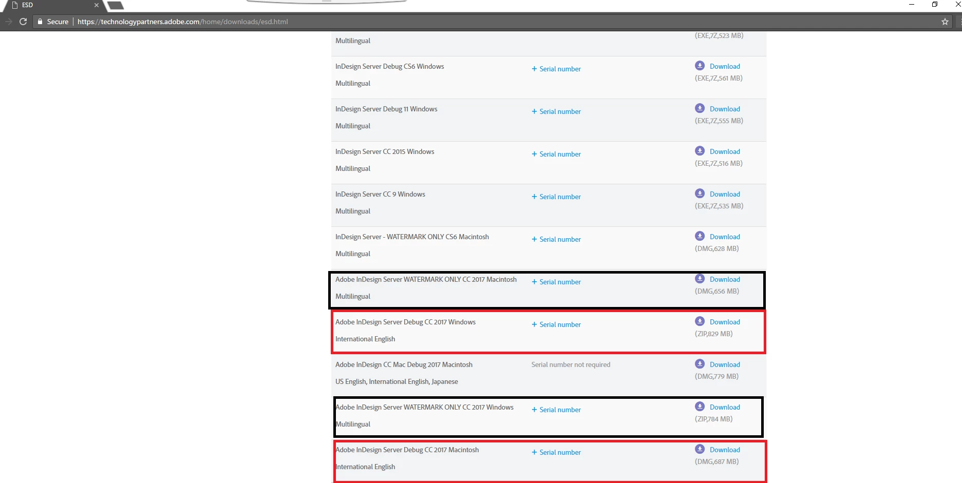
Task: Click 'Serial number not required' text
Action: tap(571, 364)
